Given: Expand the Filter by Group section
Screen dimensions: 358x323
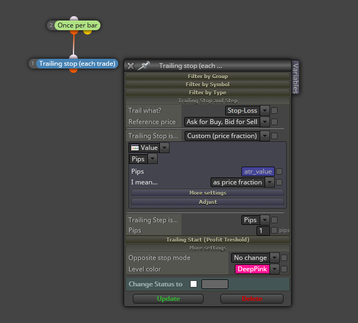Looking at the screenshot, I should pos(207,76).
